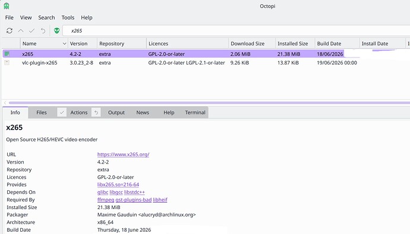Sort by the Install Date column header
Viewport: 410px width, 234px height.
(382, 43)
